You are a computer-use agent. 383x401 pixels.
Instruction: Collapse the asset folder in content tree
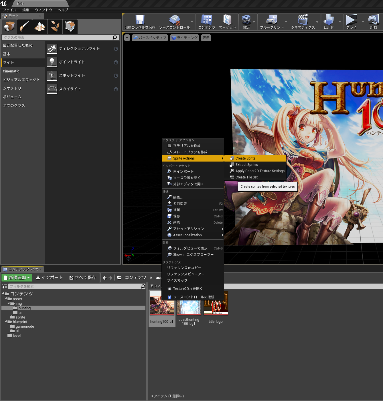point(5,299)
